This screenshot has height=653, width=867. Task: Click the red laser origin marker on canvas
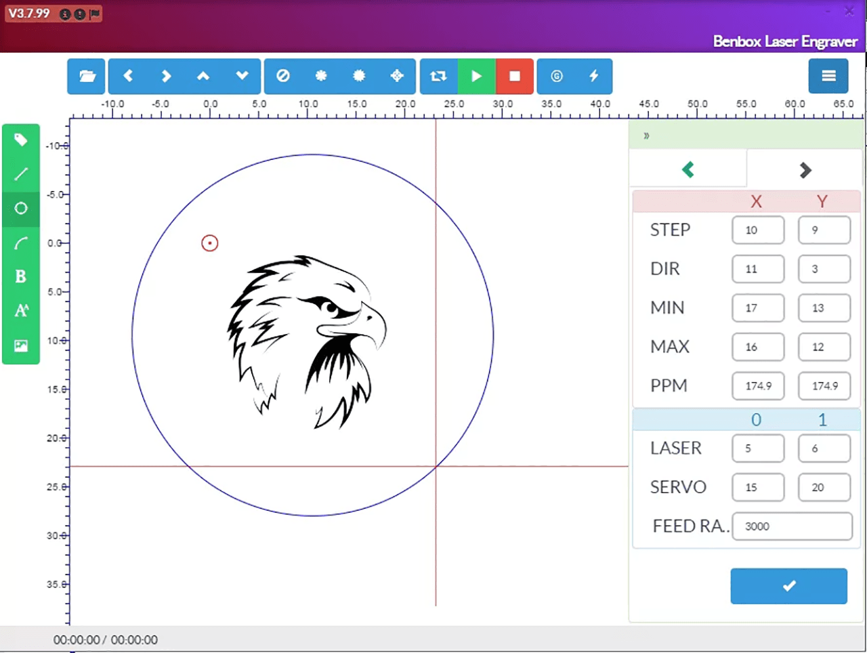[210, 243]
